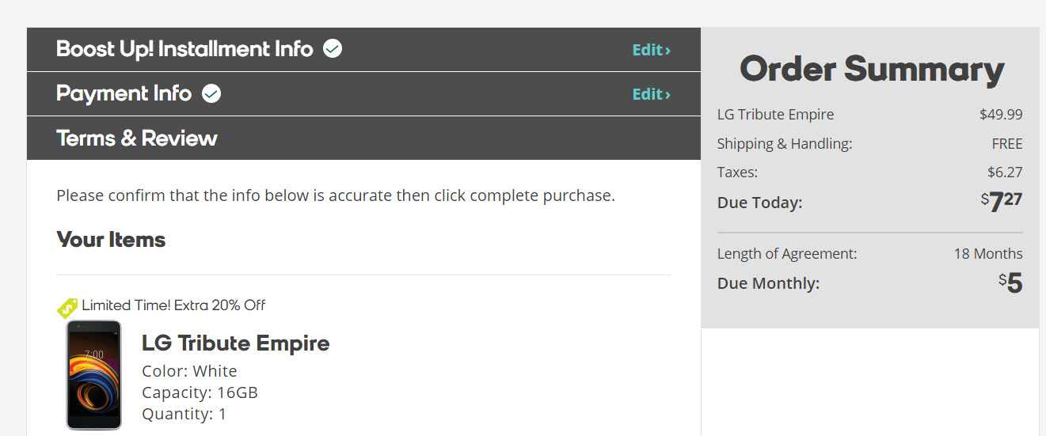Click the 18 Months agreement length
Viewport: 1046px width, 436px height.
[x=987, y=254]
